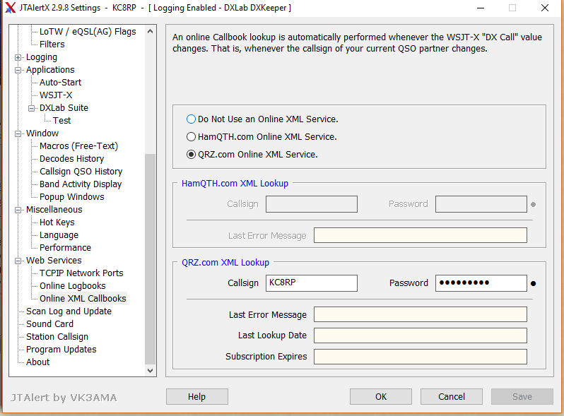This screenshot has height=416, width=564.
Task: Open Popup Windows settings
Action: [71, 197]
